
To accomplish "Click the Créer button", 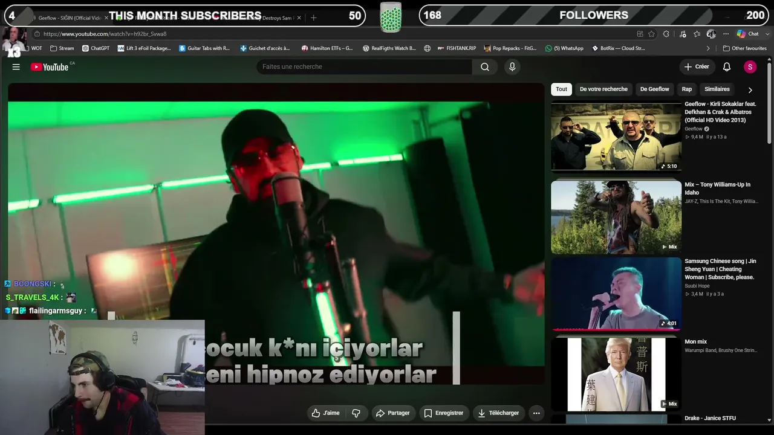I will pyautogui.click(x=697, y=67).
